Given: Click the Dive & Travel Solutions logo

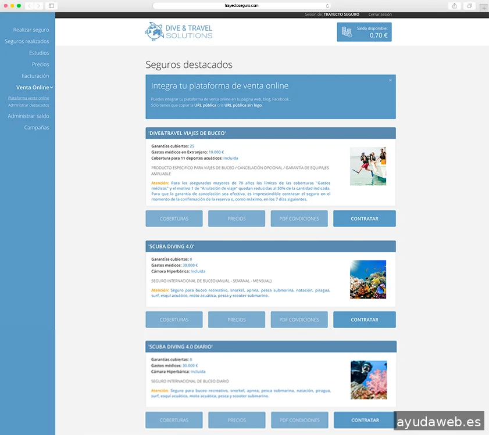Looking at the screenshot, I should point(179,31).
